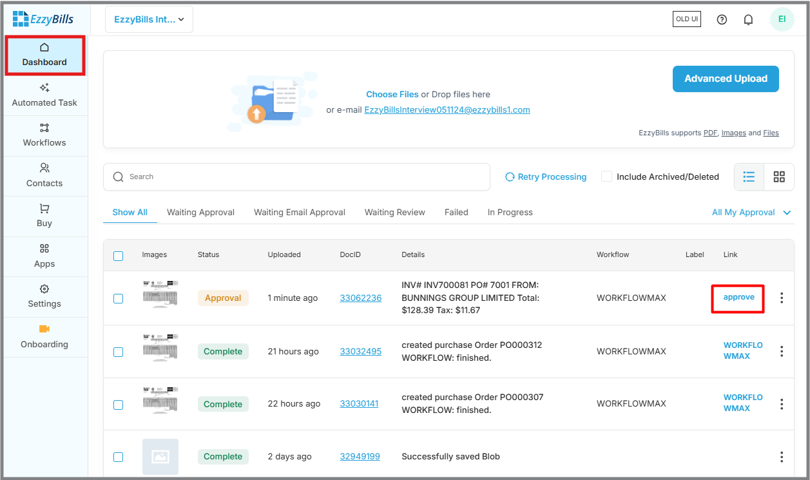Switch to list view layout
Screen dimensions: 810x480
click(x=749, y=177)
